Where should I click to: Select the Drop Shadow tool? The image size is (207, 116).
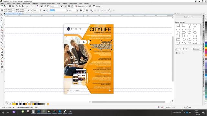[2, 52]
